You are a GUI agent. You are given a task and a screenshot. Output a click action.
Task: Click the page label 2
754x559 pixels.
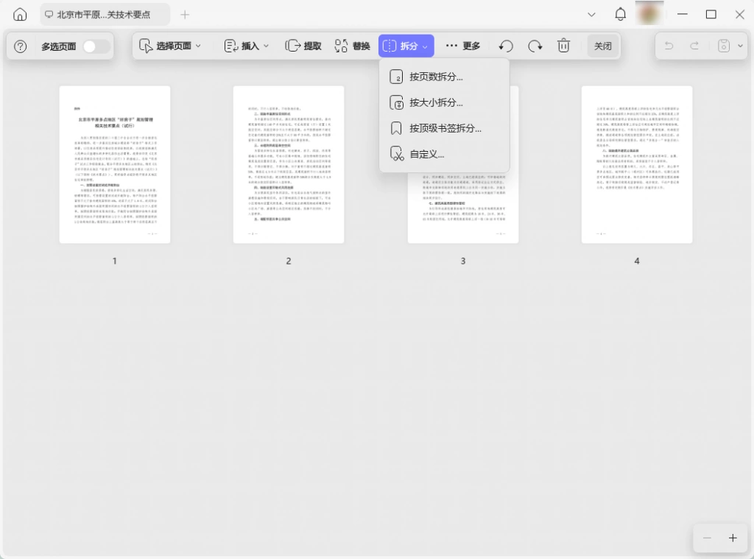(x=289, y=261)
